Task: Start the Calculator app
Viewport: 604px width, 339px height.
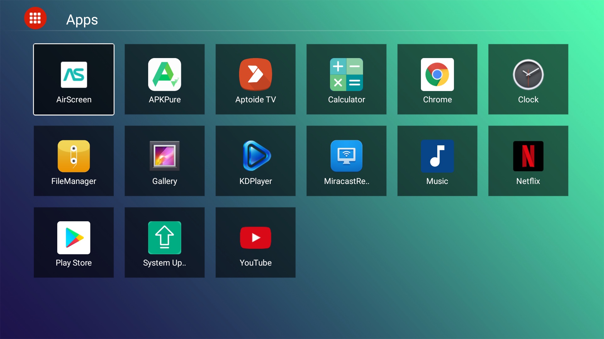Action: pos(346,79)
